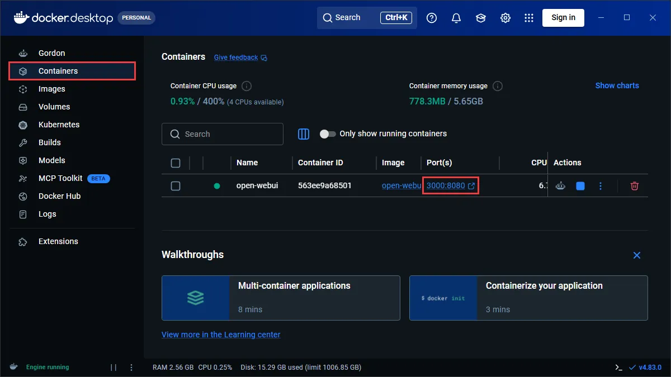Click version v4.83.0 update status
Image resolution: width=671 pixels, height=377 pixels.
tap(645, 368)
